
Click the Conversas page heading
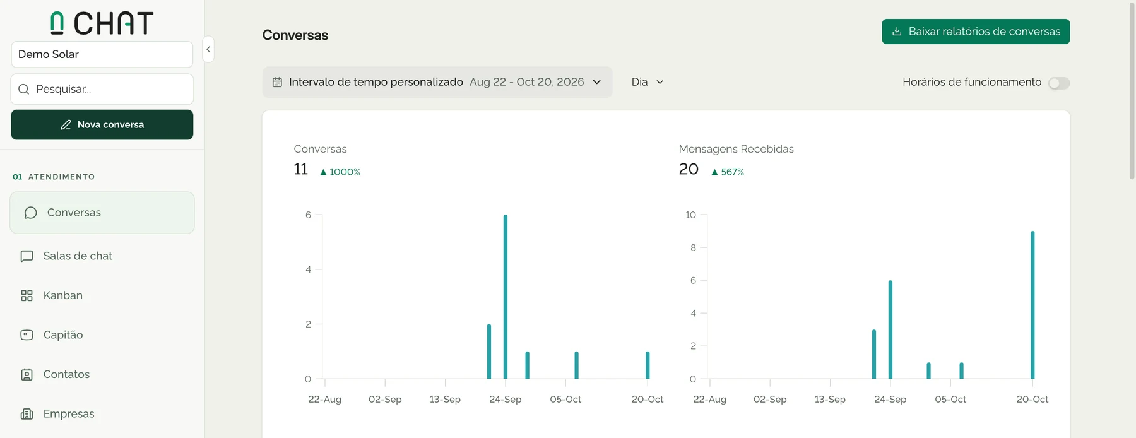coord(295,35)
